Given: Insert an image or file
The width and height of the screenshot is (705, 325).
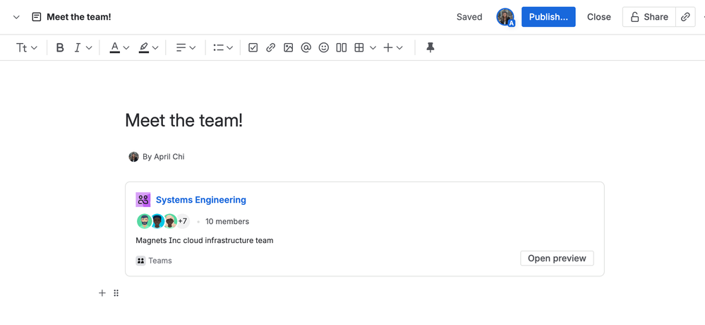Looking at the screenshot, I should pos(288,48).
